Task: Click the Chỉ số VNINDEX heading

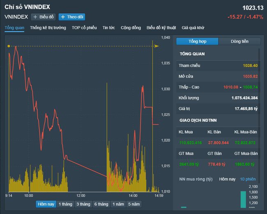Action: (x=27, y=7)
